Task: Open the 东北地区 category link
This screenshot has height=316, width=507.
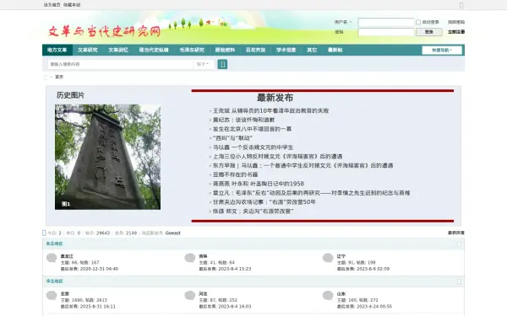Action: point(54,244)
